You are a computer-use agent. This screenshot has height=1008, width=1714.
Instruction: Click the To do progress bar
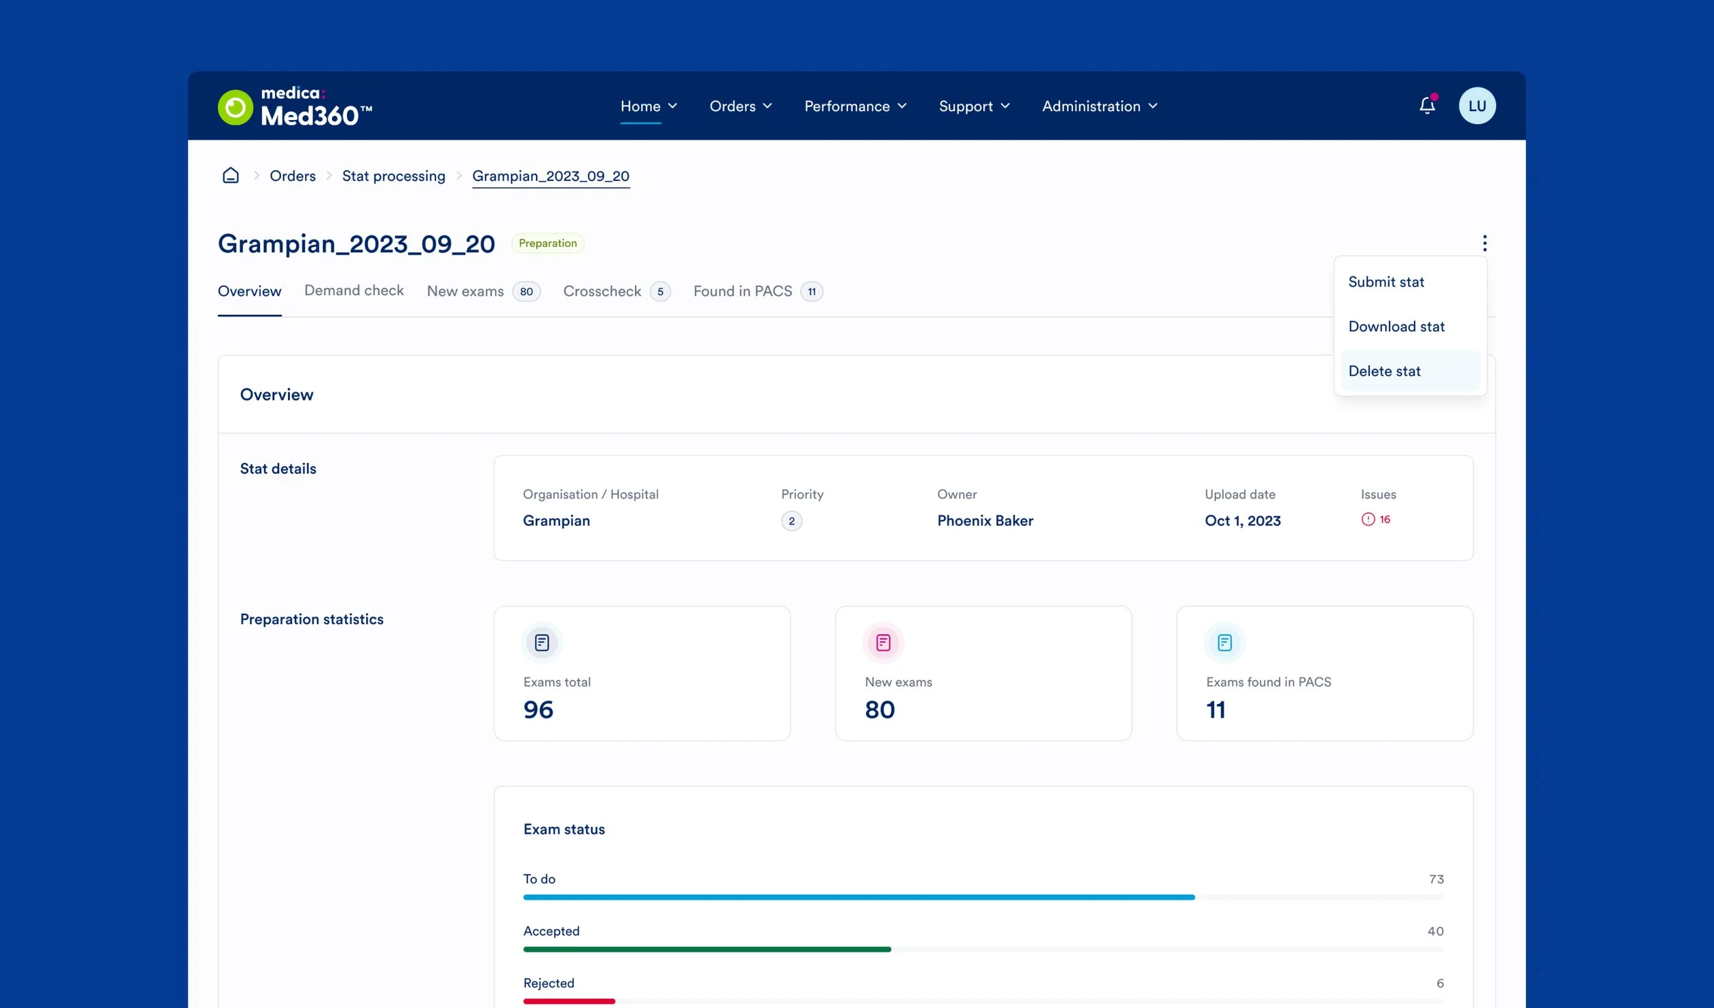[x=983, y=897]
